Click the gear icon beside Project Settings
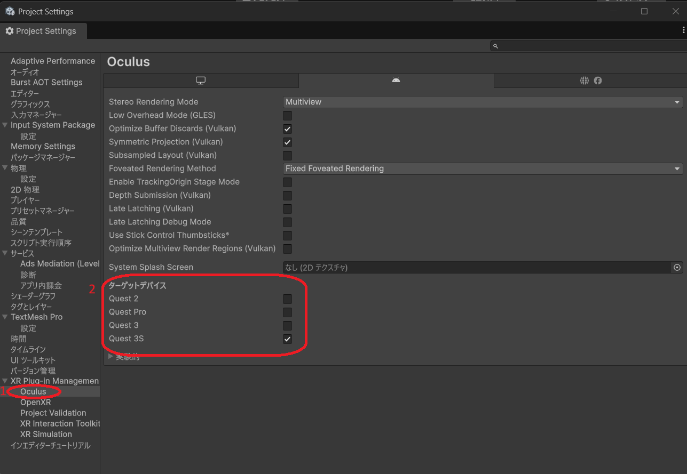Screen dimensions: 687x474 pos(9,30)
